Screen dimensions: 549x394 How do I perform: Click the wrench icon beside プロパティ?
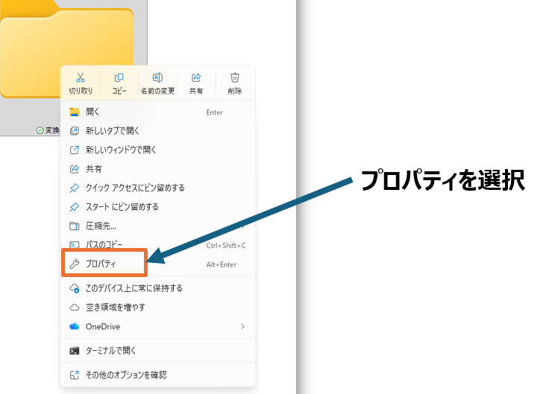click(x=75, y=264)
